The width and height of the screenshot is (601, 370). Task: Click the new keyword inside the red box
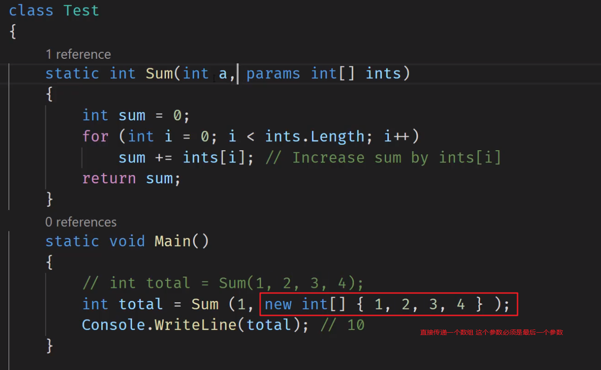click(x=278, y=304)
